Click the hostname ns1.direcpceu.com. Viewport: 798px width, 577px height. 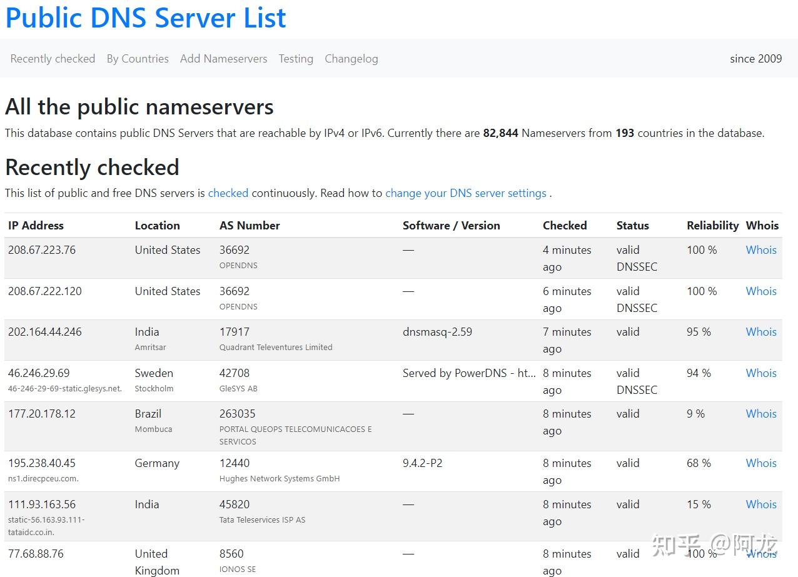[43, 479]
